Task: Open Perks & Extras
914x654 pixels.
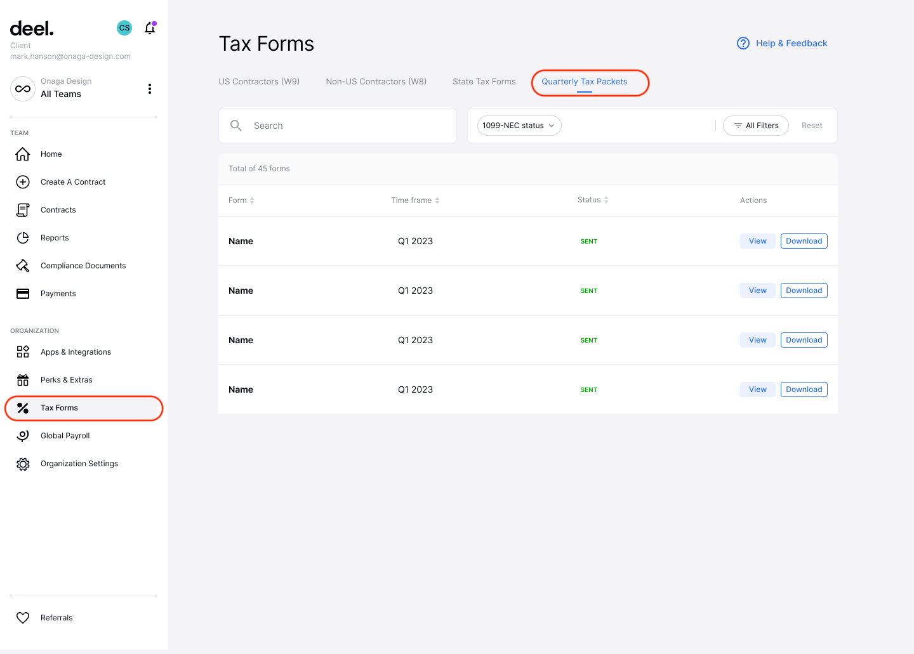Action: click(65, 379)
